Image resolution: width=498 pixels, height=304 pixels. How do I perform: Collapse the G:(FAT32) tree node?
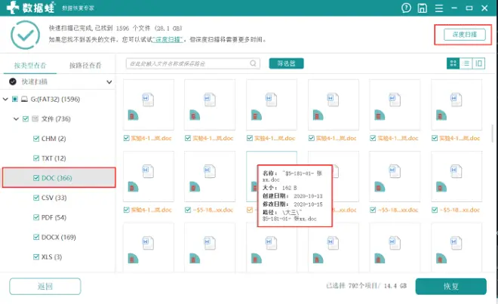point(5,99)
